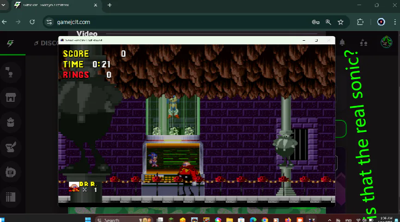Click the browser Back arrow
This screenshot has width=400, height=222.
click(4, 22)
